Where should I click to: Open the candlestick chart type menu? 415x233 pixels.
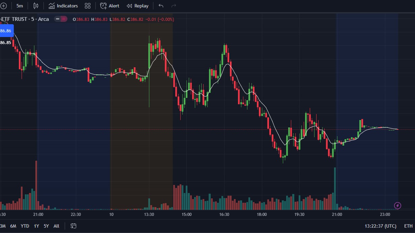[36, 6]
